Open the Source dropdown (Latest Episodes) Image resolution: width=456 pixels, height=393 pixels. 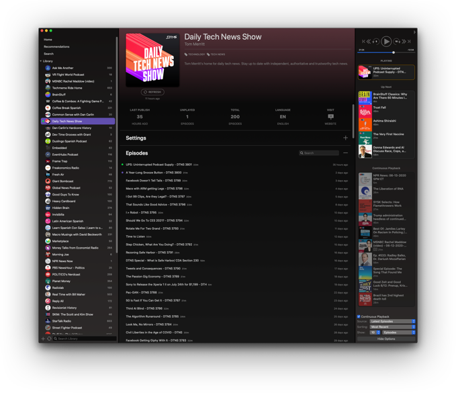pos(392,321)
